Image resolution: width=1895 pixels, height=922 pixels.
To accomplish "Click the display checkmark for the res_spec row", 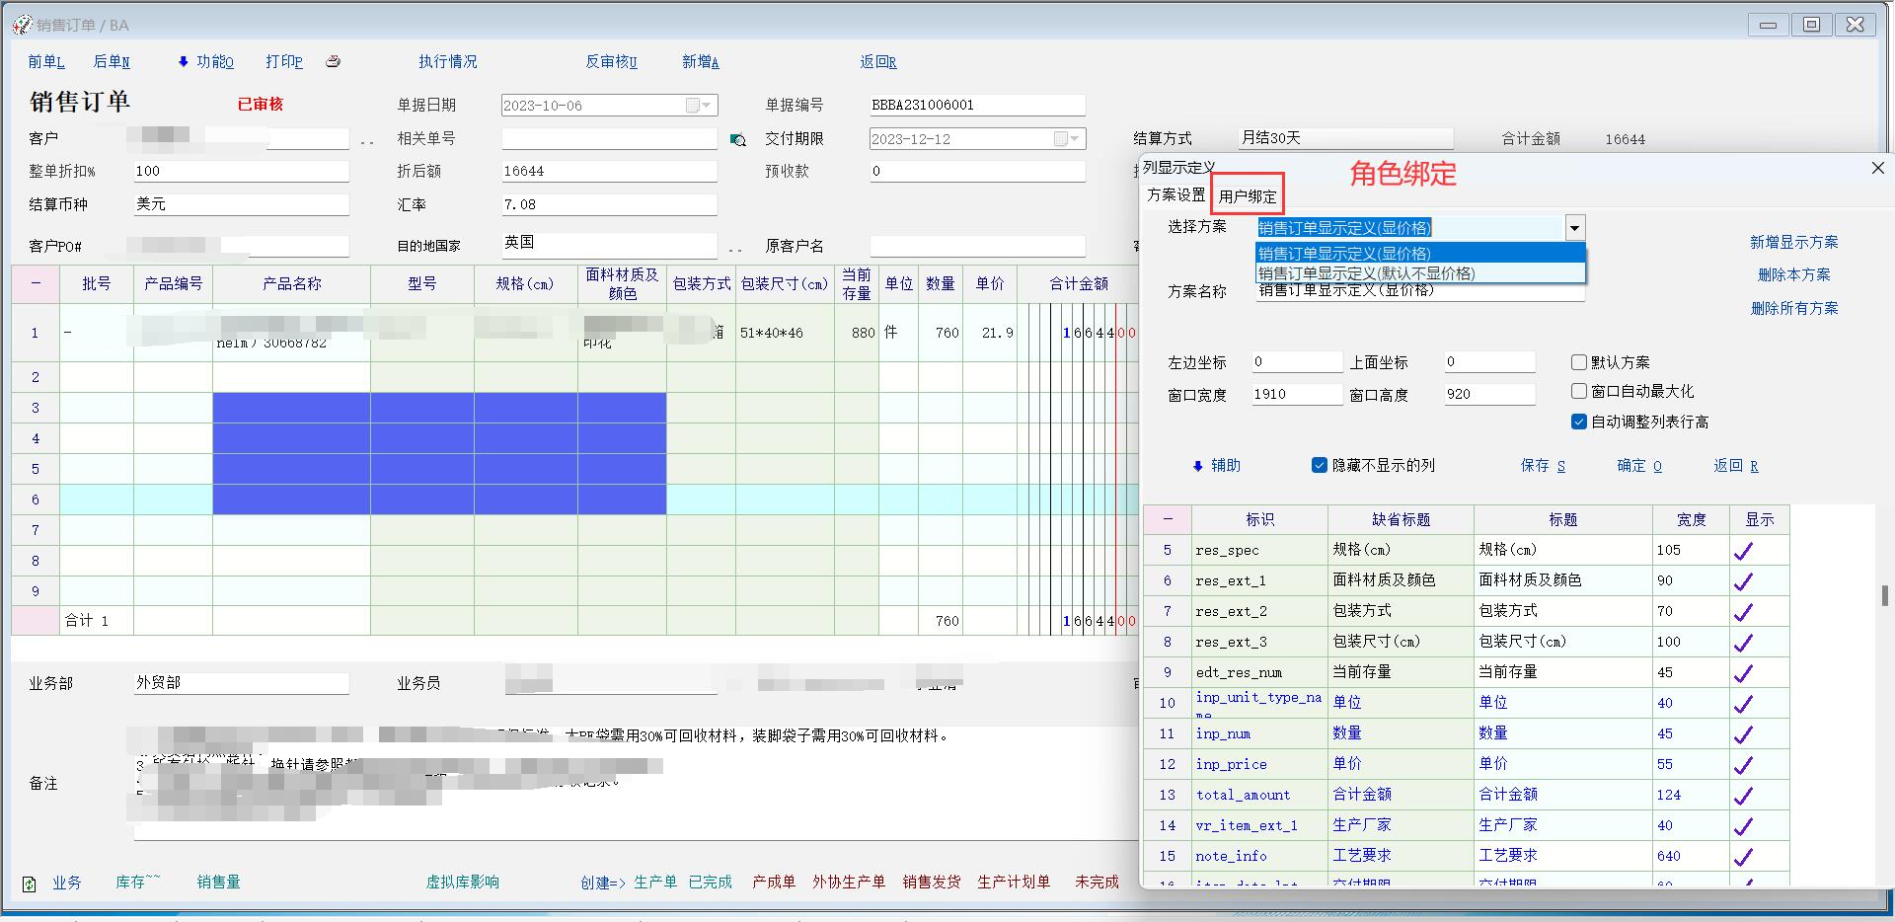I will click(1743, 551).
